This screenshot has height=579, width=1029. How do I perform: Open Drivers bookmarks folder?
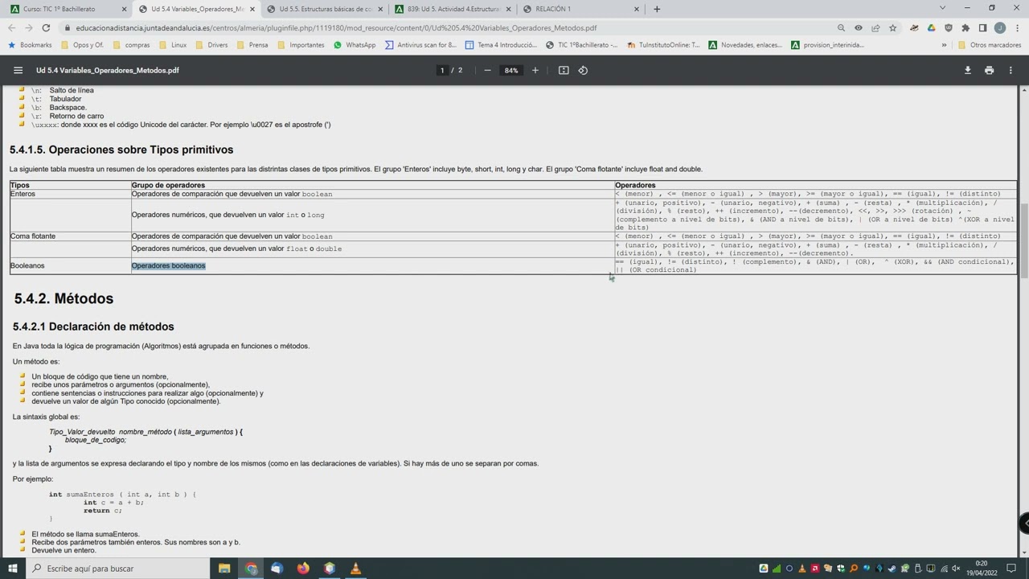coord(211,45)
